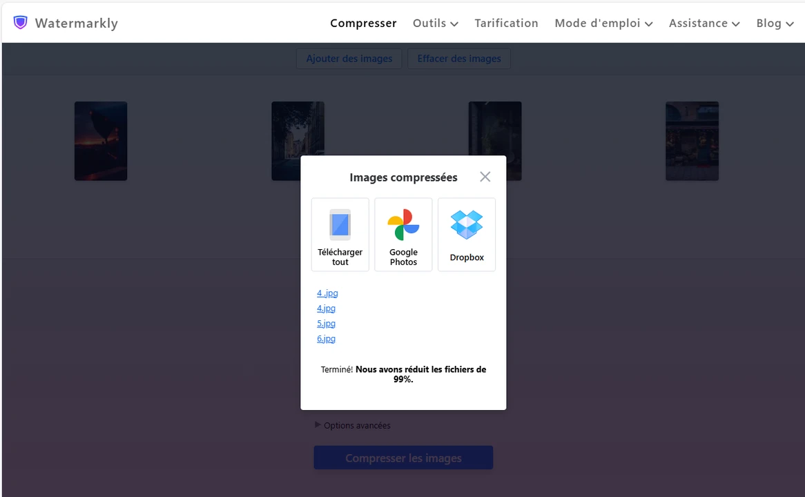Click the Watermarkly shield logo icon
Viewport: 805px width, 497px height.
(20, 23)
